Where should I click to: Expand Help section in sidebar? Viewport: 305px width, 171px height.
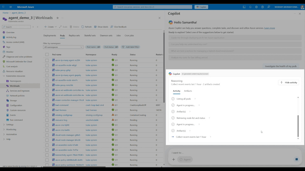click(4, 139)
